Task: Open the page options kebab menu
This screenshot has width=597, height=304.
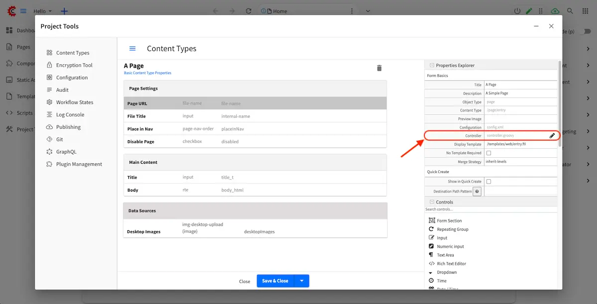Action: tap(352, 11)
